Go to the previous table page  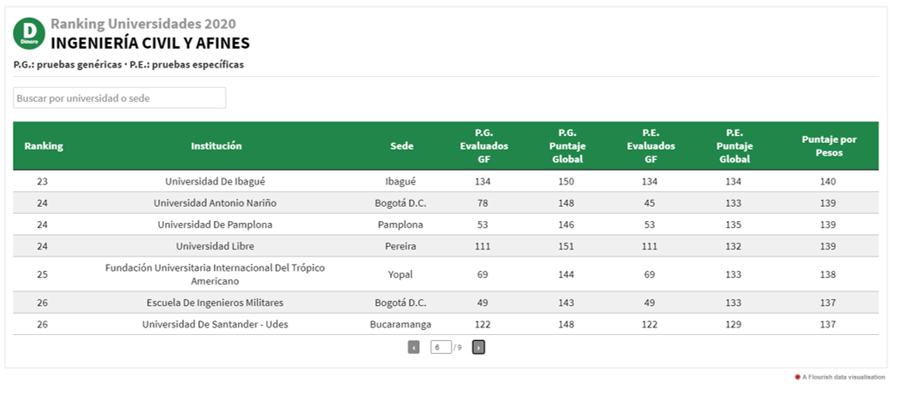(x=413, y=347)
